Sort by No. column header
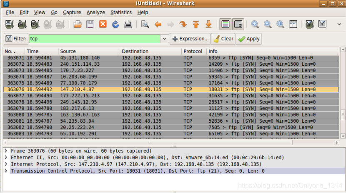The height and width of the screenshot is (193, 346). pyautogui.click(x=14, y=51)
